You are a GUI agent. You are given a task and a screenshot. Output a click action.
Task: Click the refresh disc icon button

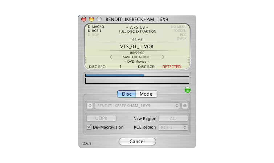point(90,106)
